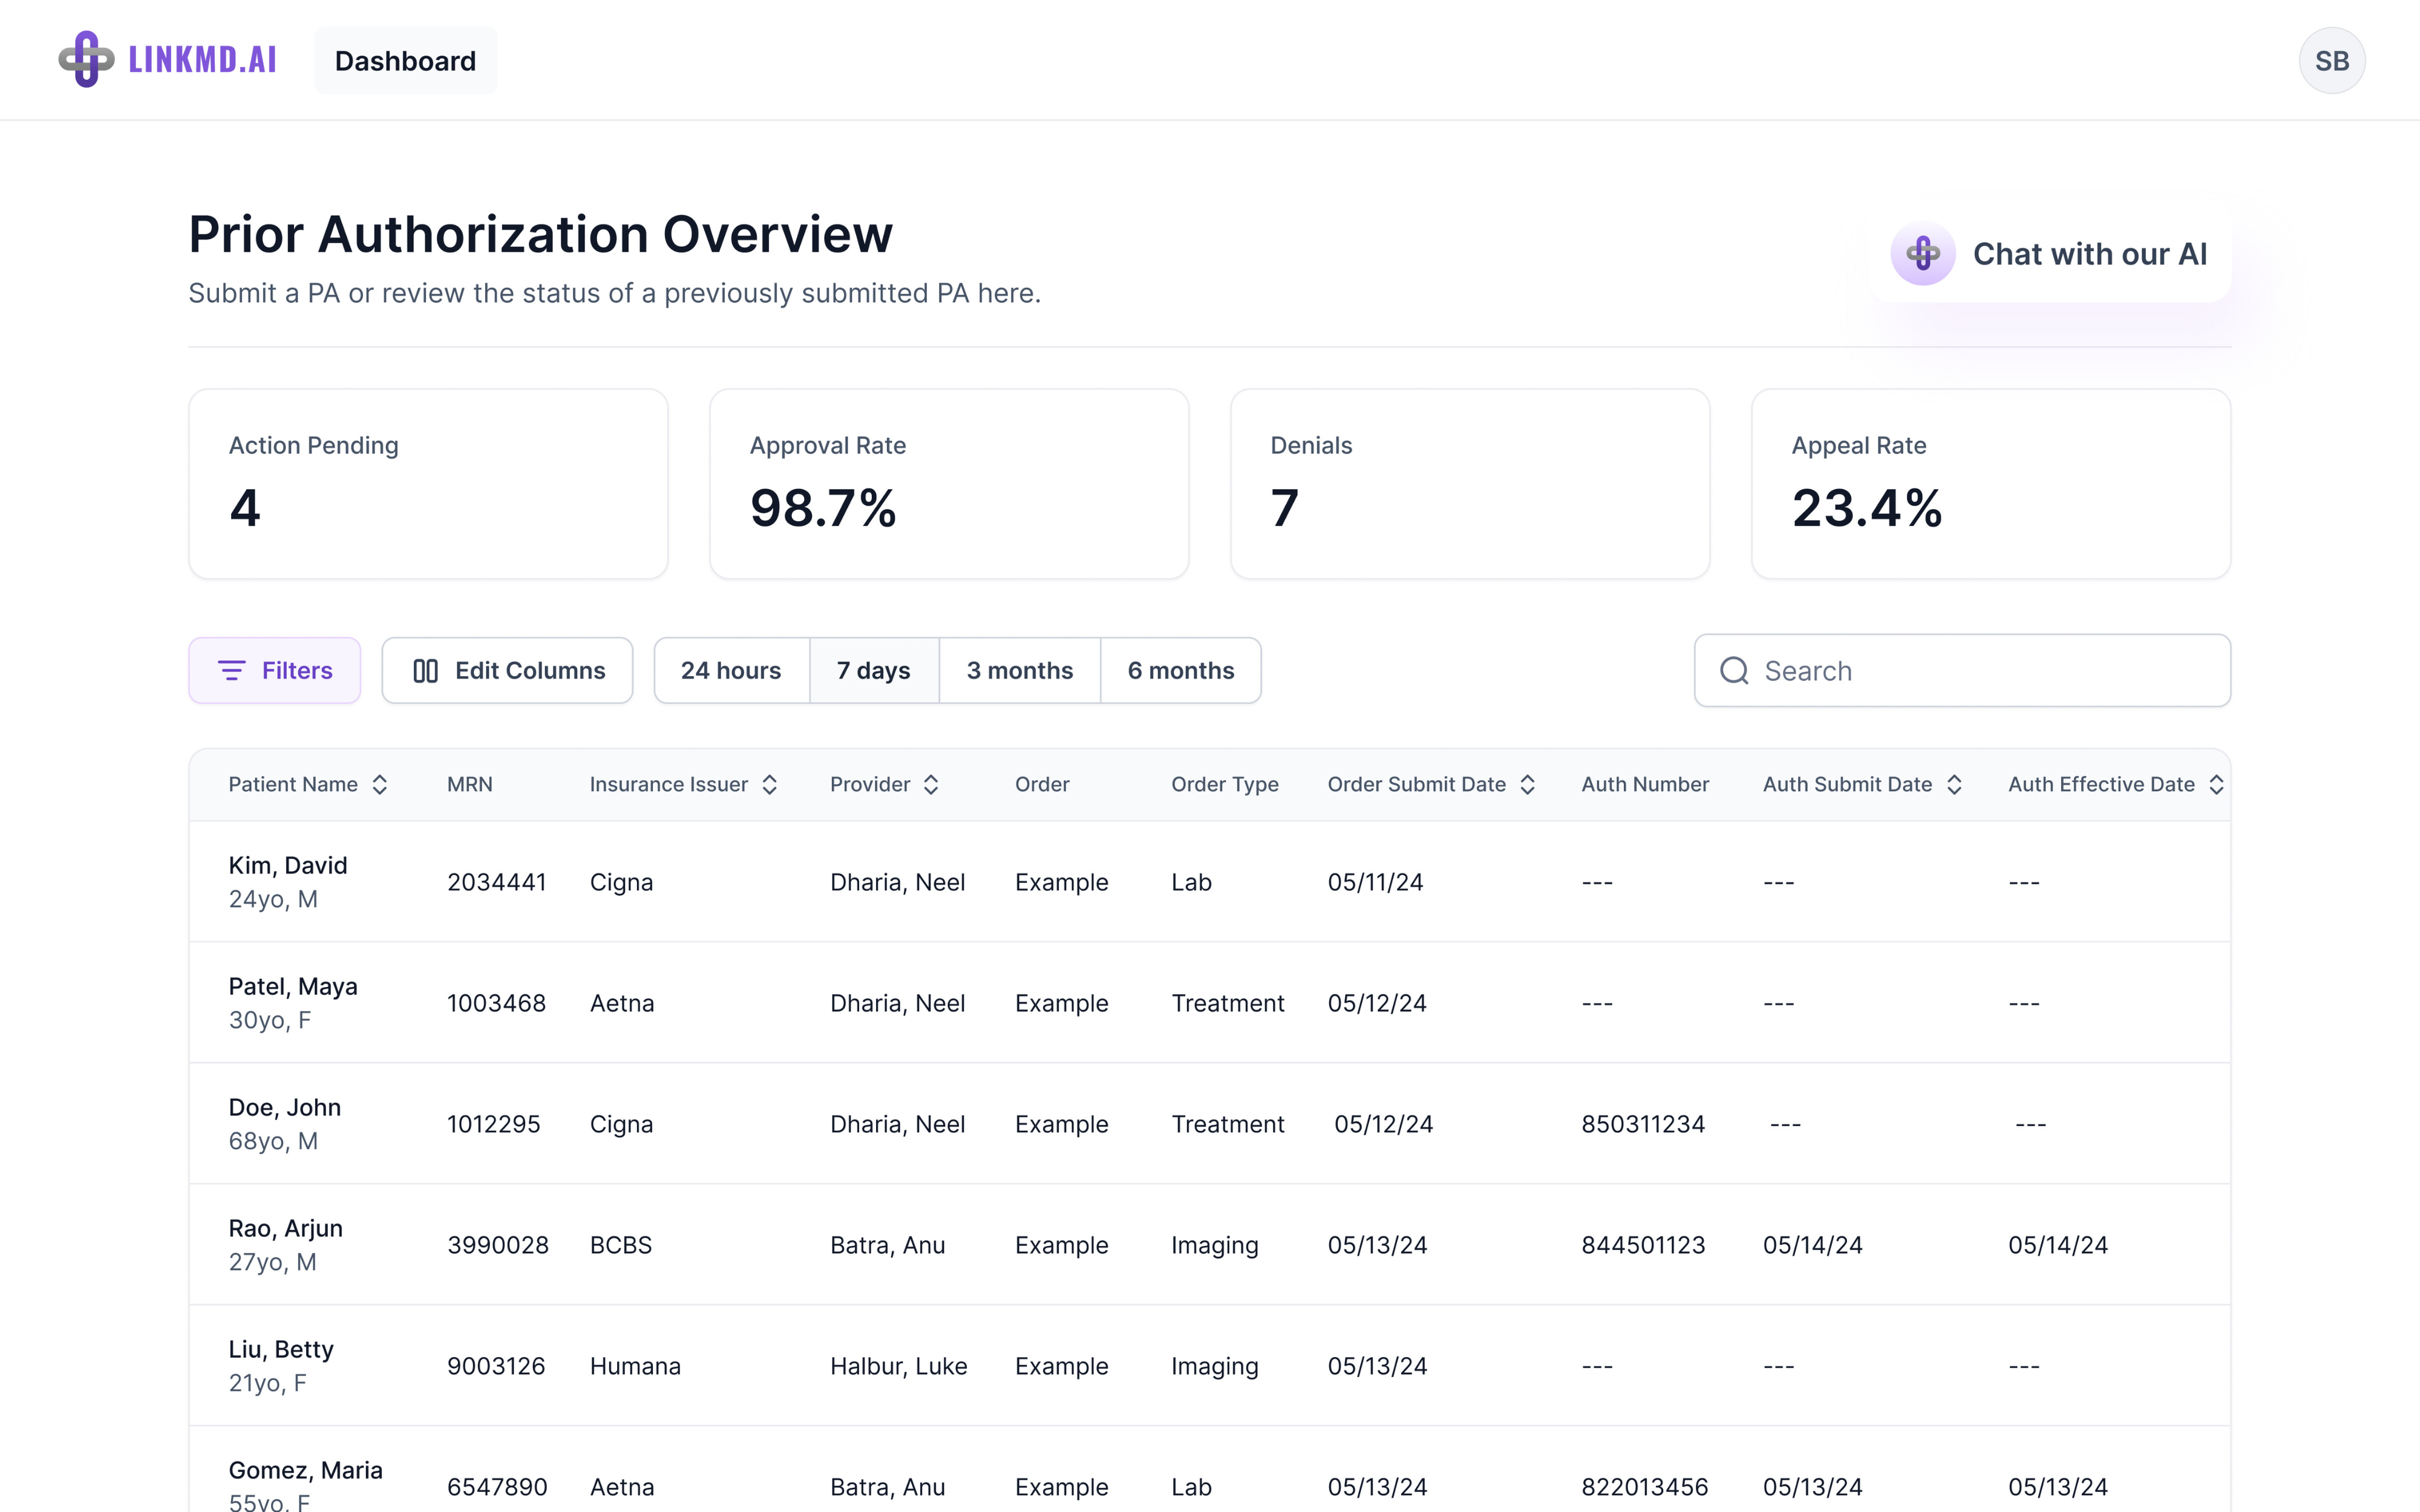Click the Chat with our AI icon
This screenshot has height=1512, width=2420.
1922,254
